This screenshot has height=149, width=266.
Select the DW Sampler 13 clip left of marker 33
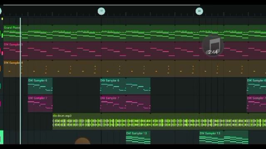(x=138, y=137)
